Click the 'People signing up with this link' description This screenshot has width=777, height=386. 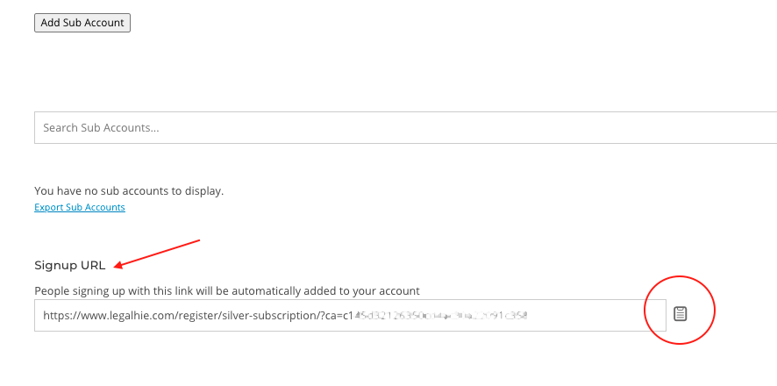coord(227,291)
